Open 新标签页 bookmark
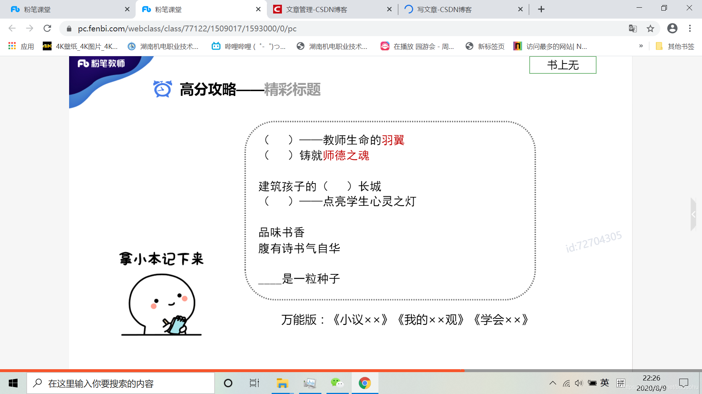This screenshot has width=702, height=394. (485, 46)
